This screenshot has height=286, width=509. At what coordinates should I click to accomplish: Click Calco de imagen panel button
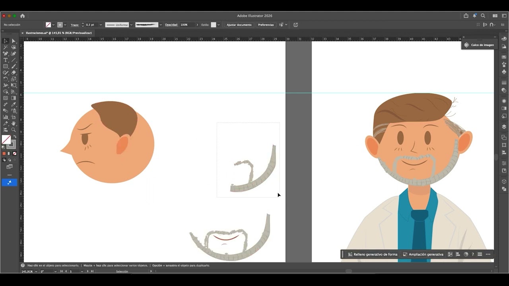(479, 45)
